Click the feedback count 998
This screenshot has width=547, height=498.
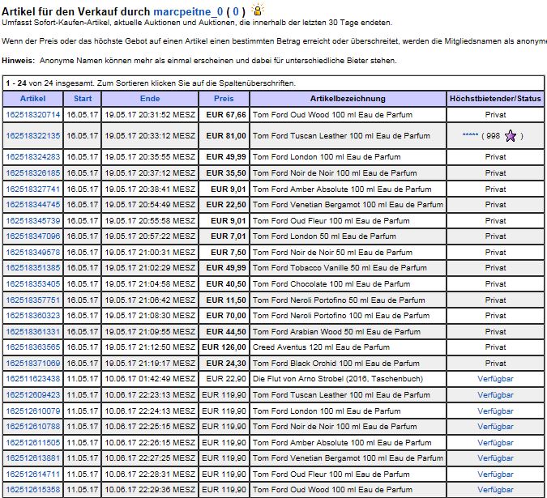[x=493, y=135]
